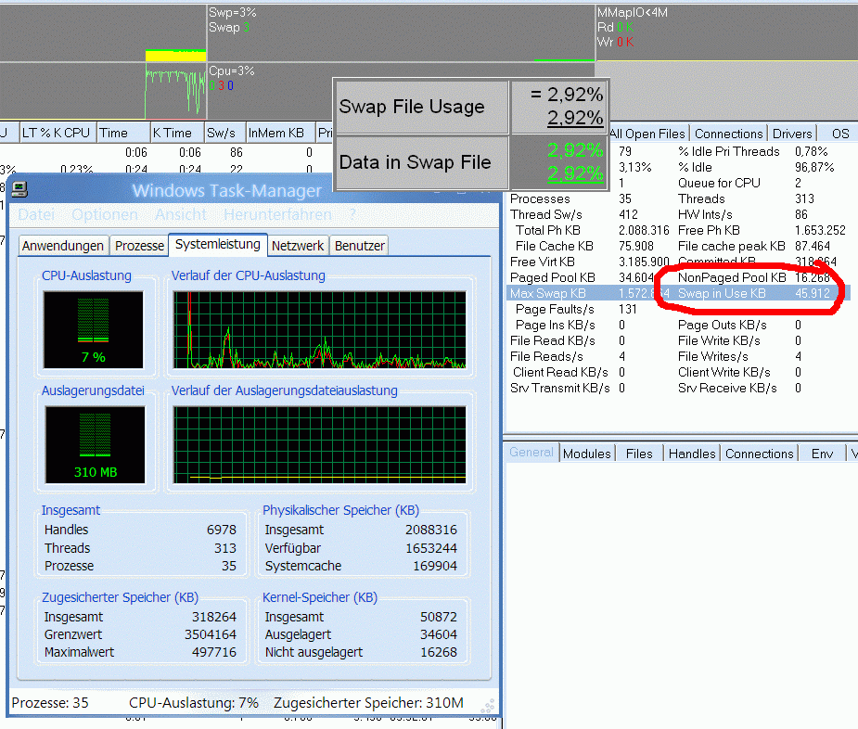The width and height of the screenshot is (858, 729).
Task: Switch to the Benutzer tab
Action: pos(360,246)
